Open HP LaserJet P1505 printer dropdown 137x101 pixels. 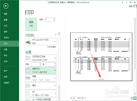[41, 41]
